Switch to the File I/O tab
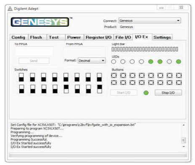 click(123, 37)
